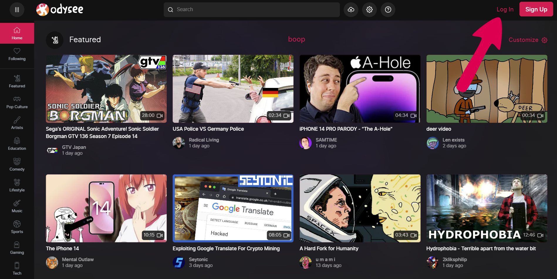Viewport: 557px width, 279px height.
Task: Click the Featured section chess knight icon
Action: 55,40
